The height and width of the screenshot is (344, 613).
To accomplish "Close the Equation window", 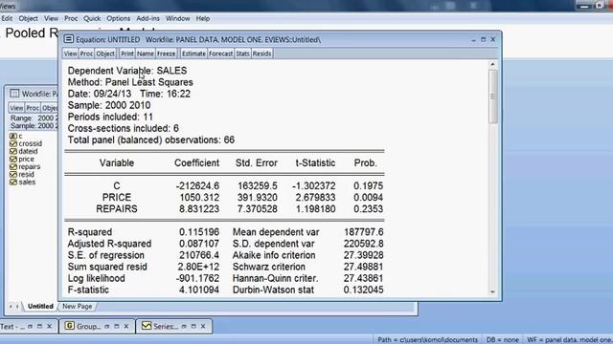I will 493,39.
